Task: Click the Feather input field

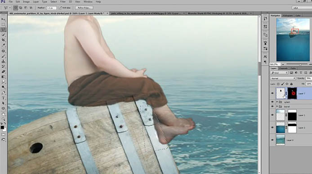Action: tap(51, 8)
